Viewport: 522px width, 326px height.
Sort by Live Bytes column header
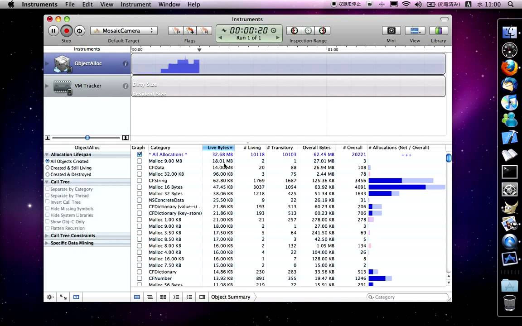pos(218,147)
